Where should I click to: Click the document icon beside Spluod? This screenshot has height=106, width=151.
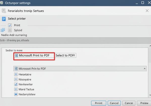coord(10,30)
